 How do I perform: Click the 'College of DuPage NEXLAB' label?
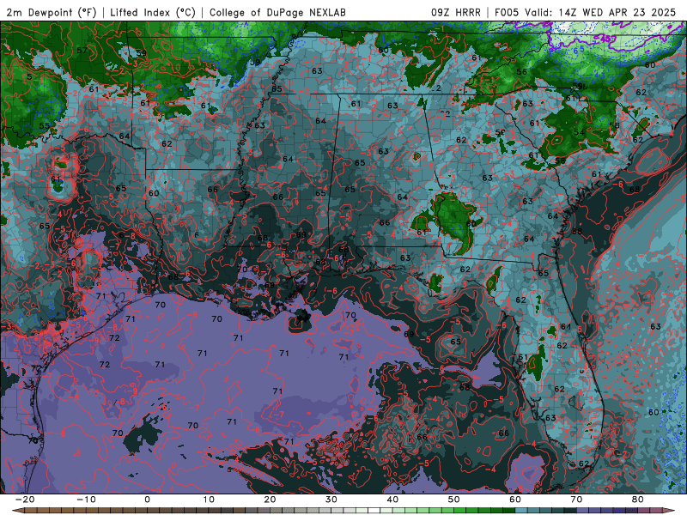(277, 12)
